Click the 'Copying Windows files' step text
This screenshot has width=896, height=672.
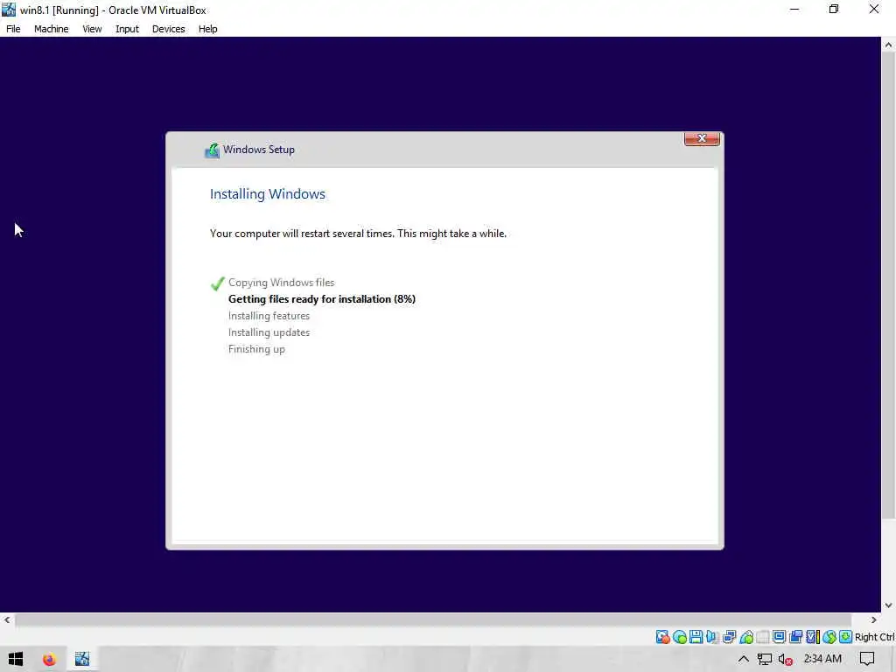(x=281, y=283)
